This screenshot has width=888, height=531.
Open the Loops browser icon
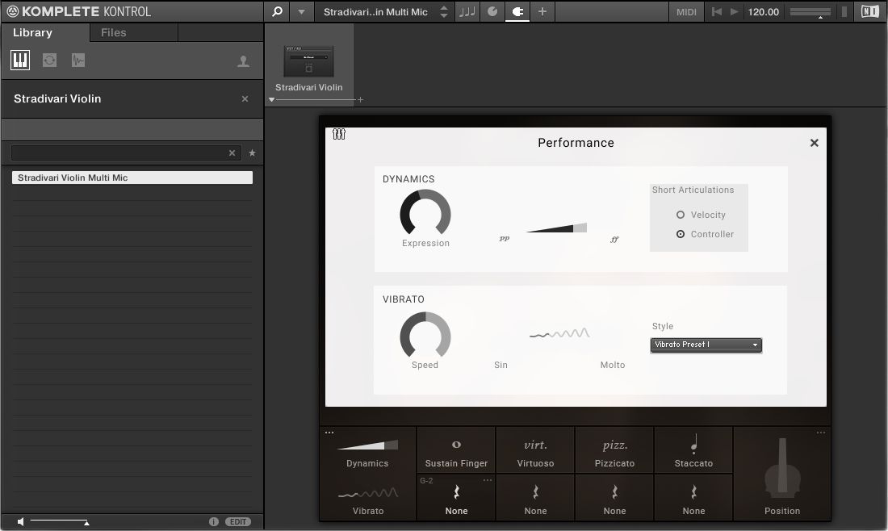48,60
